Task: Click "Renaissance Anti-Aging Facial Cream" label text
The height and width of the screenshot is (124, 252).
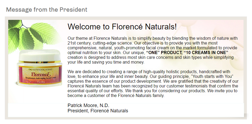Action: tap(40, 78)
